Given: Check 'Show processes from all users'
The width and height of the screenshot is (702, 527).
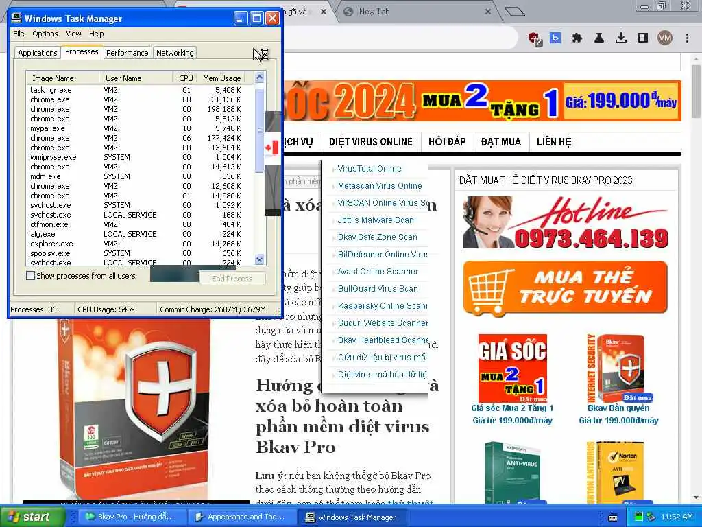Looking at the screenshot, I should (x=30, y=276).
